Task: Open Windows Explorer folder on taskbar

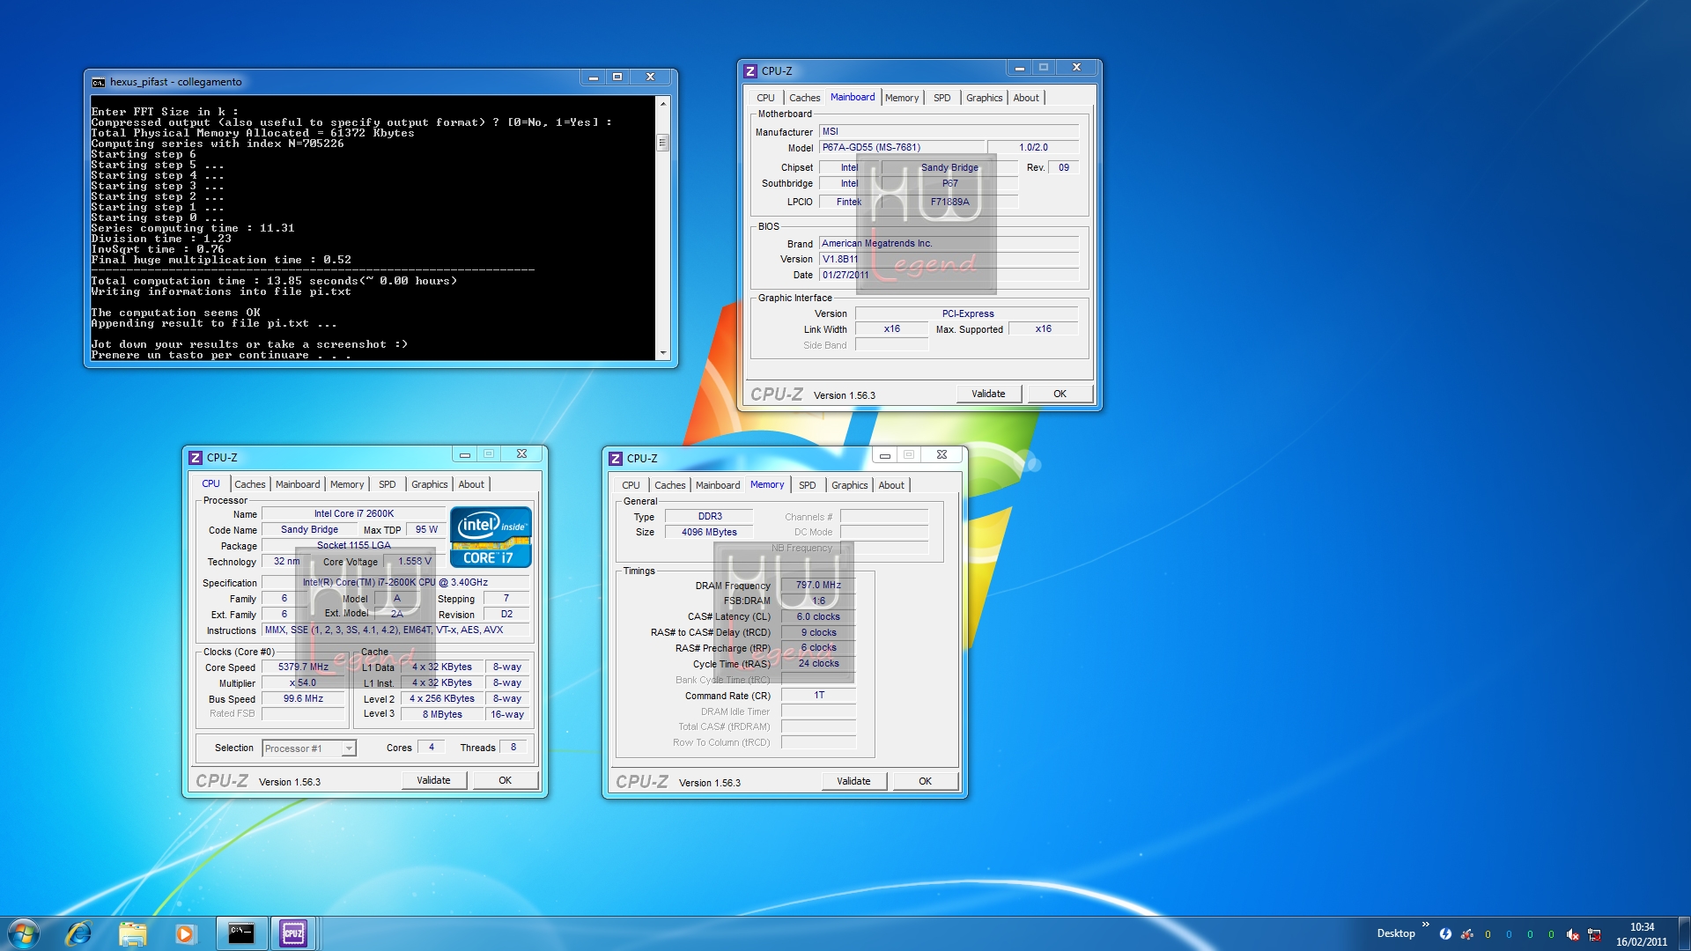Action: [132, 933]
